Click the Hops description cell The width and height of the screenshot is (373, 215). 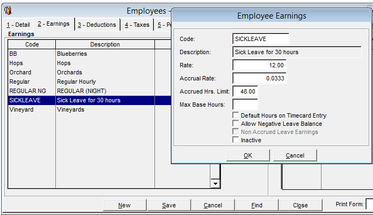tap(105, 63)
